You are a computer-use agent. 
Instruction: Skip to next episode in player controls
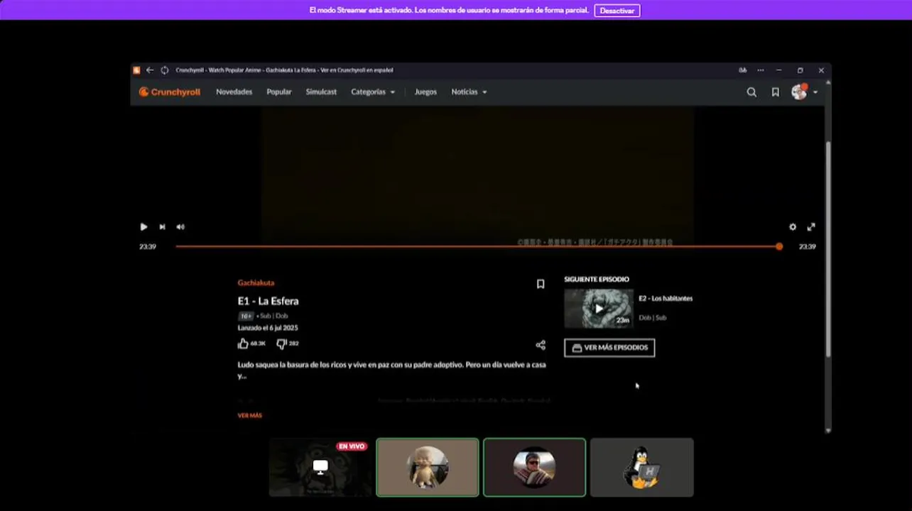click(x=162, y=227)
